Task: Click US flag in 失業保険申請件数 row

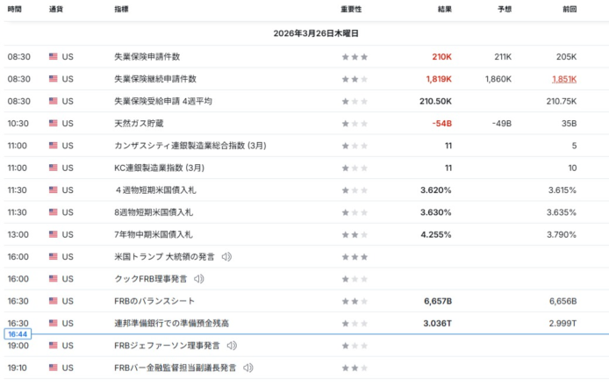Action: (54, 57)
